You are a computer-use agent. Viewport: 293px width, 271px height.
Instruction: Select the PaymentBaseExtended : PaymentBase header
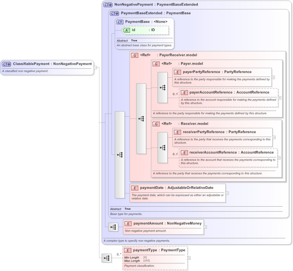pyautogui.click(x=156, y=13)
